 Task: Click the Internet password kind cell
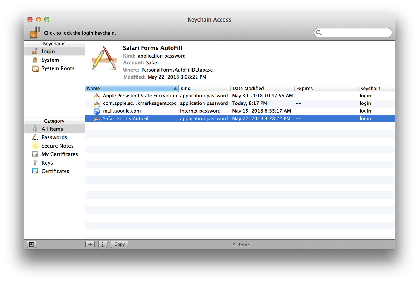pyautogui.click(x=200, y=111)
